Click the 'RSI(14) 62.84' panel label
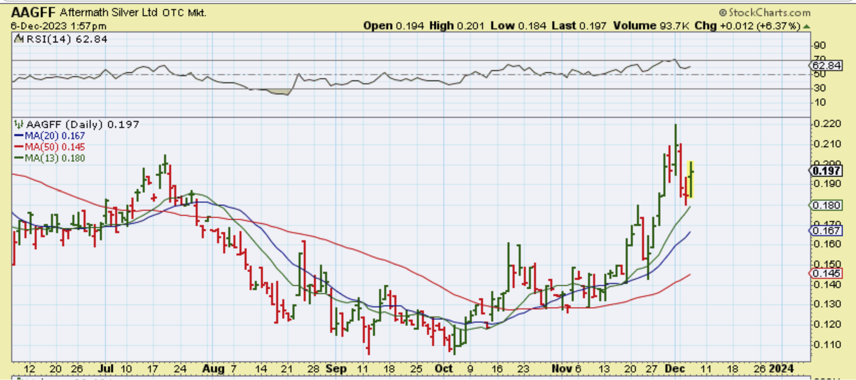Image resolution: width=856 pixels, height=380 pixels. click(67, 39)
